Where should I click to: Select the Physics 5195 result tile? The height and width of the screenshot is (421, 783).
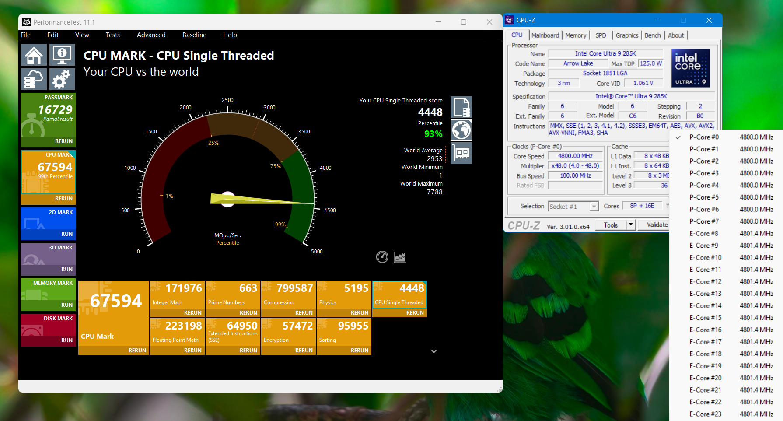pyautogui.click(x=344, y=295)
